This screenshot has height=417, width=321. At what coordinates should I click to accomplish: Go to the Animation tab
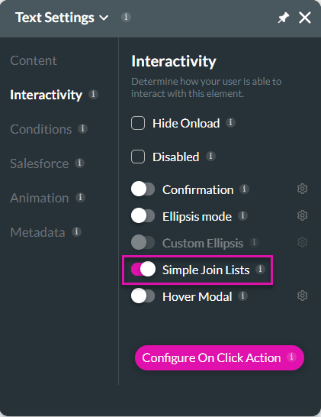[x=40, y=198]
